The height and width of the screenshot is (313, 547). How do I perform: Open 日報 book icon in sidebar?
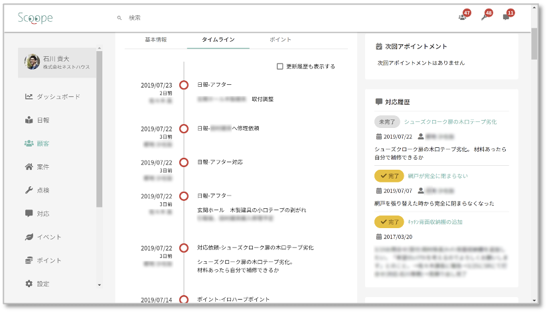pyautogui.click(x=29, y=120)
